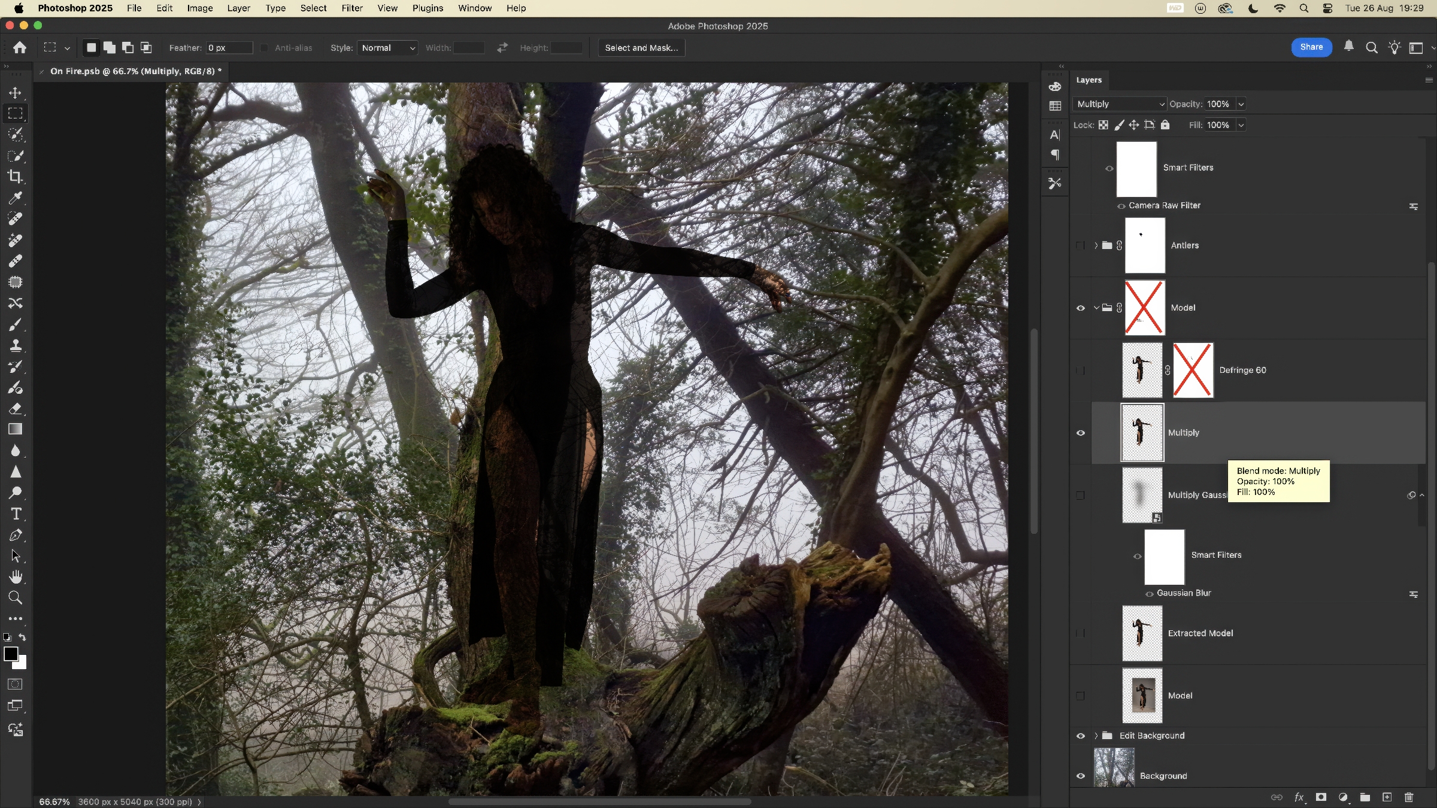Select the Move tool
Screen dimensions: 1437x808
tap(16, 93)
